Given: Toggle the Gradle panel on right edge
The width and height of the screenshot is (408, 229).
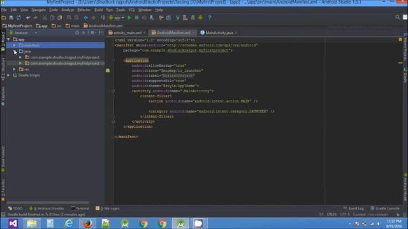Looking at the screenshot, I should 405,75.
